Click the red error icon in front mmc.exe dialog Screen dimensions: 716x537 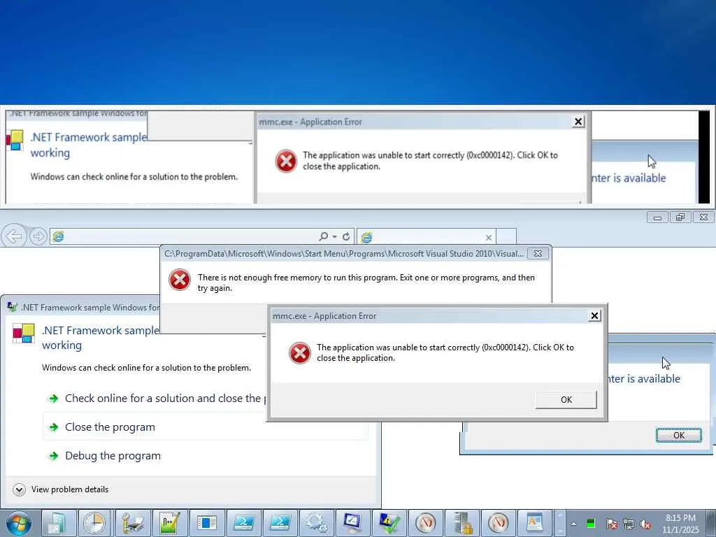click(299, 353)
